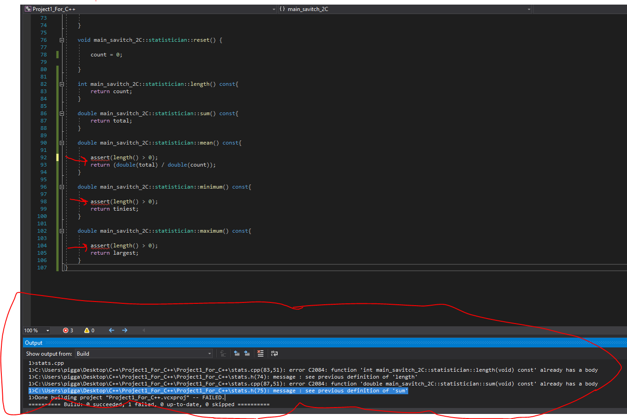627x419 pixels.
Task: Click the Output panel title bar
Action: 325,343
